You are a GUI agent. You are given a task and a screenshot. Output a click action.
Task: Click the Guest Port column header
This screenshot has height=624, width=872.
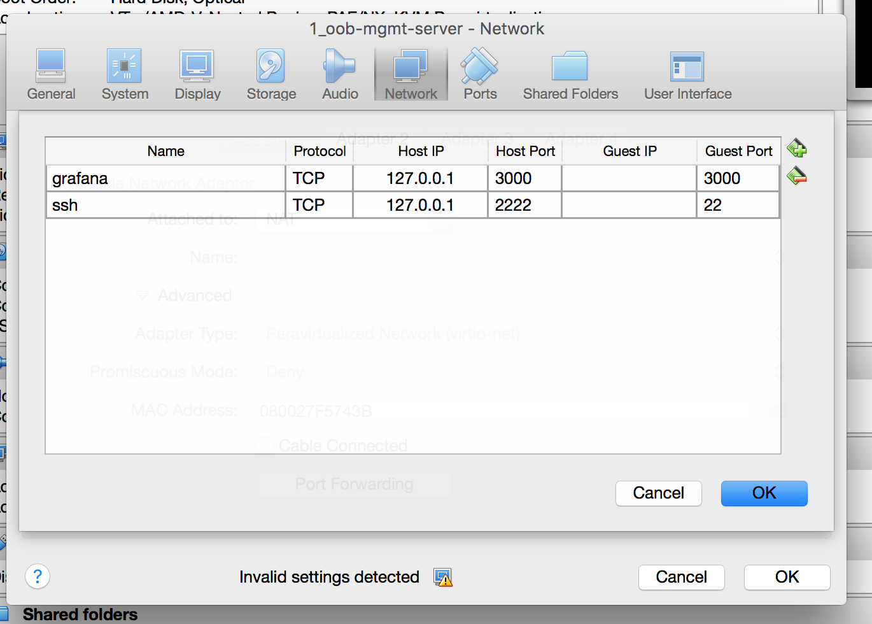738,151
